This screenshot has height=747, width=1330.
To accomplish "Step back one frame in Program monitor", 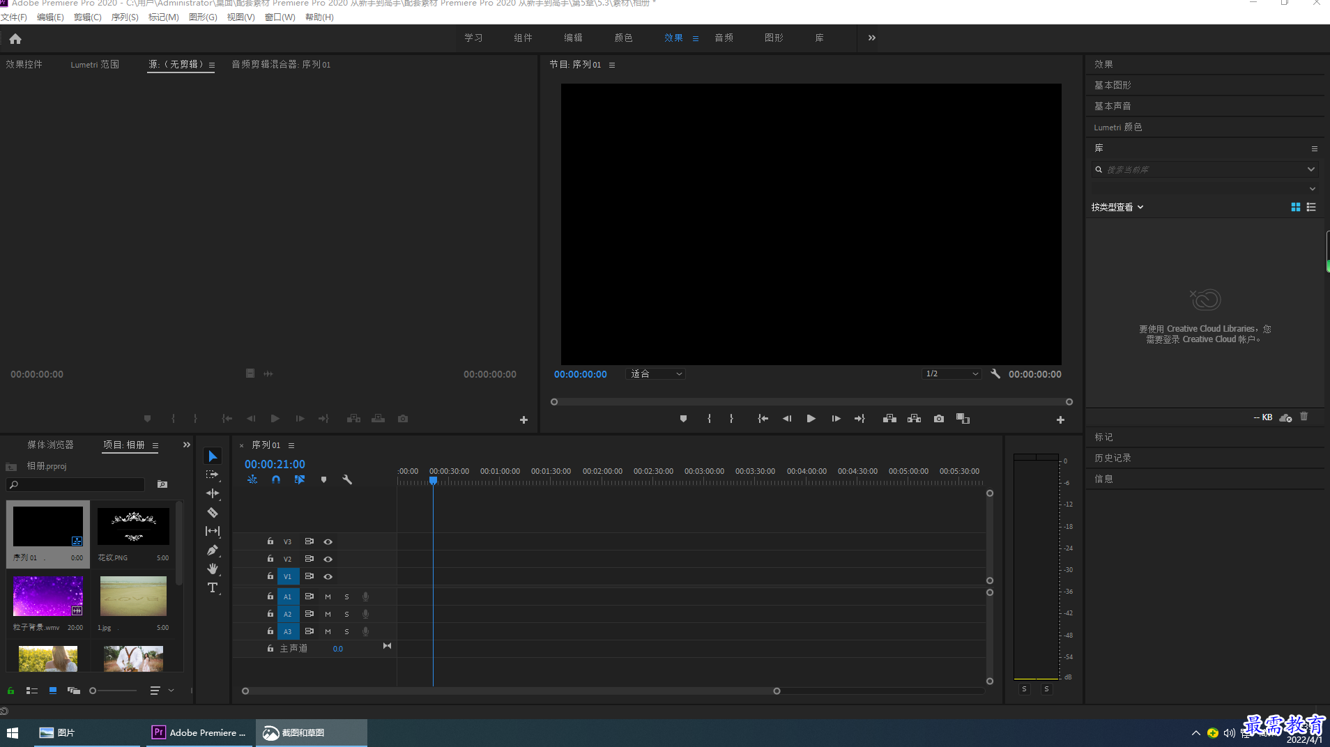I will coord(787,419).
